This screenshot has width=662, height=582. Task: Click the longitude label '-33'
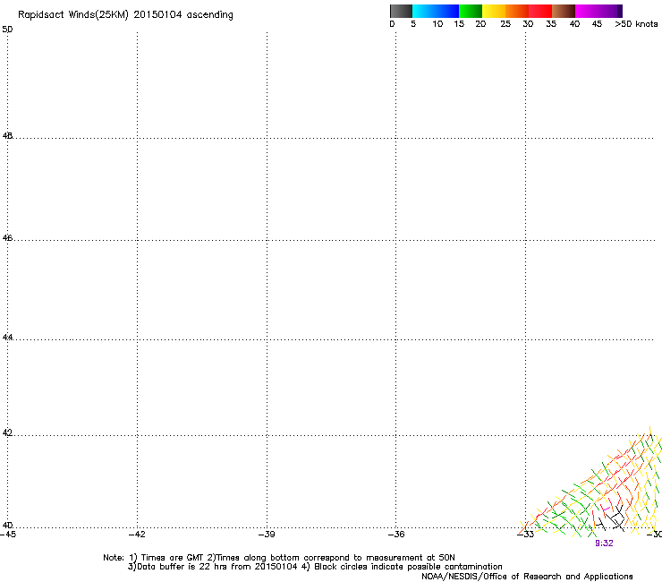pos(526,535)
